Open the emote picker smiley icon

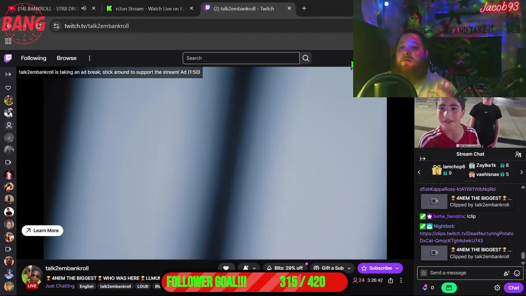[517, 273]
